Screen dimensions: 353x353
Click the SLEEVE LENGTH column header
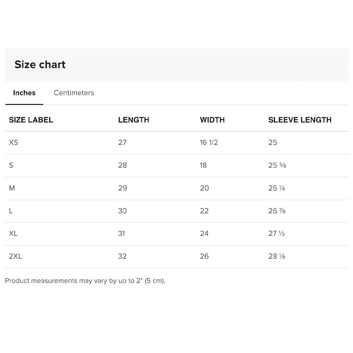(x=300, y=120)
